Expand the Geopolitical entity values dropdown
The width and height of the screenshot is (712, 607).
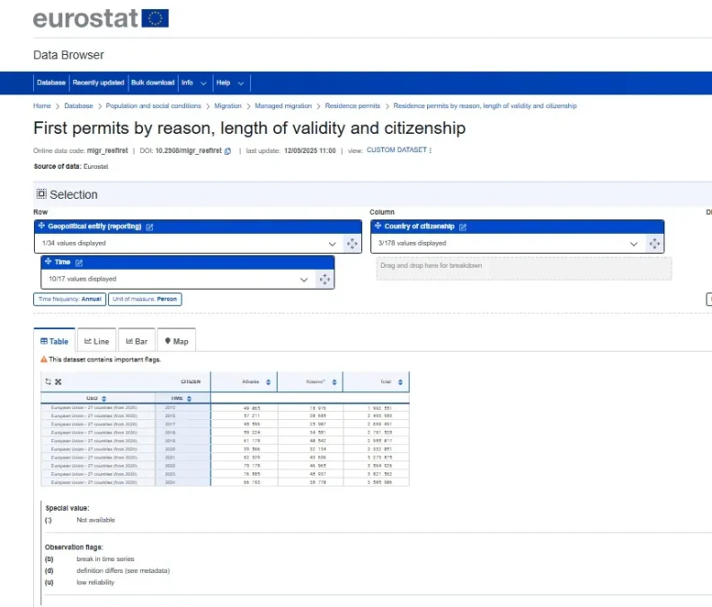(x=332, y=244)
